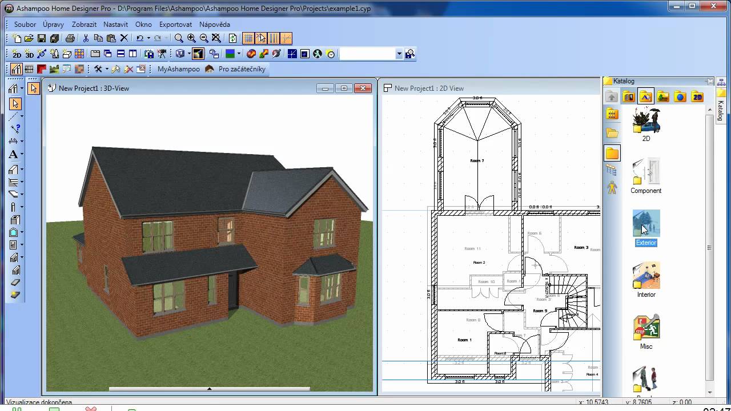Toggle the snap cursor button
Image resolution: width=731 pixels, height=411 pixels.
coord(261,38)
